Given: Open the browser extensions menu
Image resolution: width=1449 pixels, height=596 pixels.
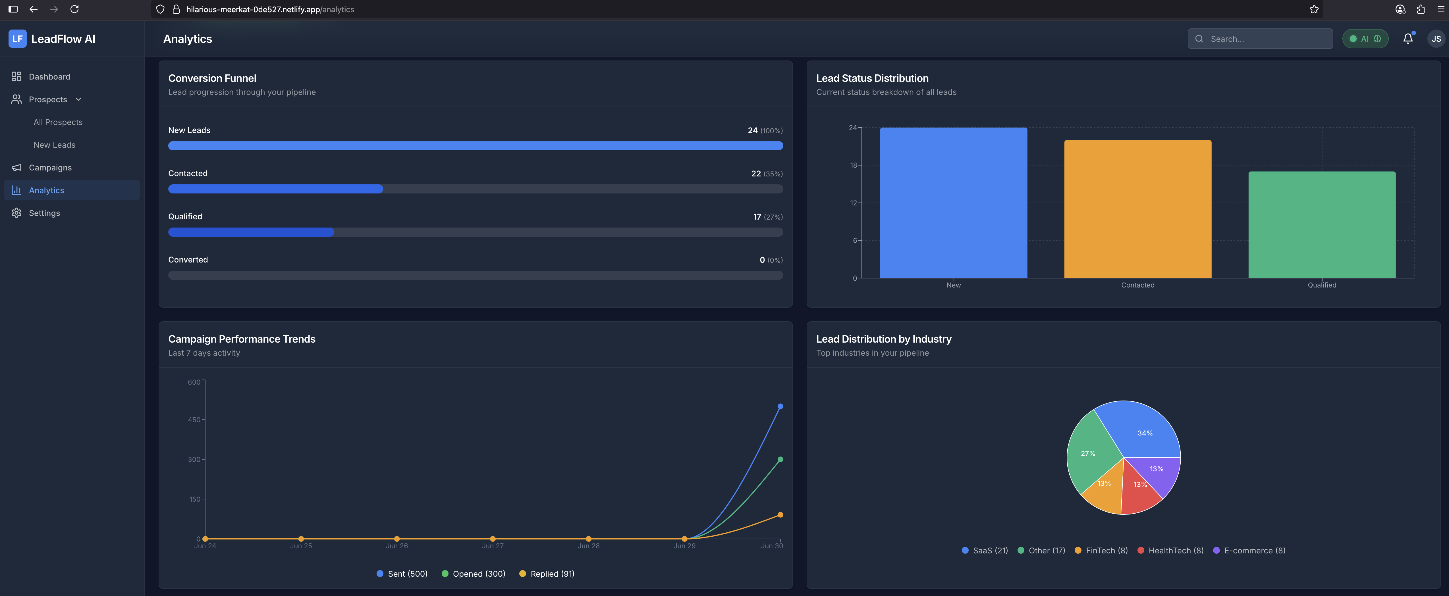Looking at the screenshot, I should point(1420,9).
